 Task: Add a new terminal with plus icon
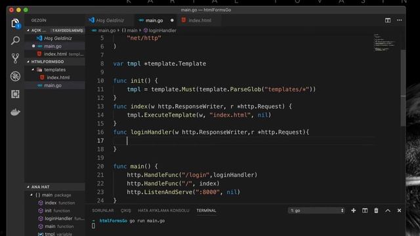point(354,210)
